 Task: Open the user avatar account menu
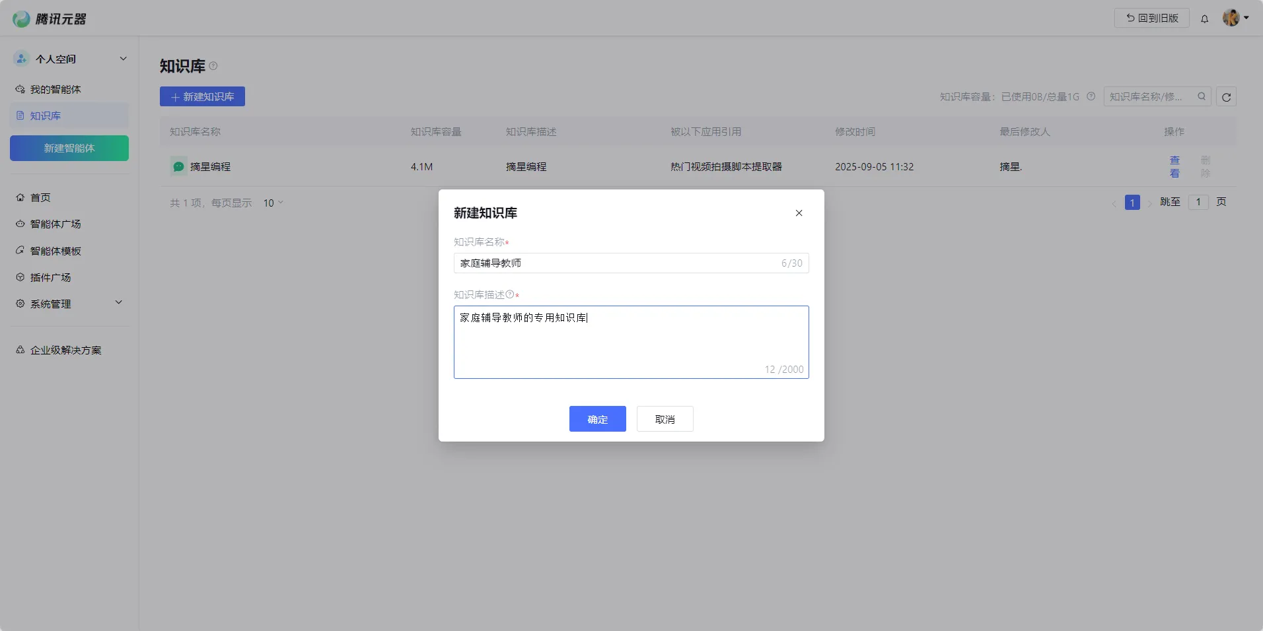1235,18
